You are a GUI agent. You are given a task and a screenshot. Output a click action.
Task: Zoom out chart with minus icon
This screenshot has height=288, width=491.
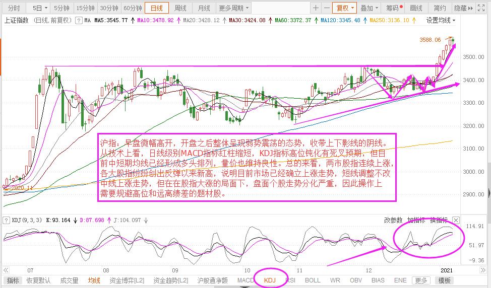327,8
